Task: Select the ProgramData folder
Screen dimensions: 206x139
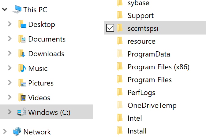Action: click(x=148, y=54)
